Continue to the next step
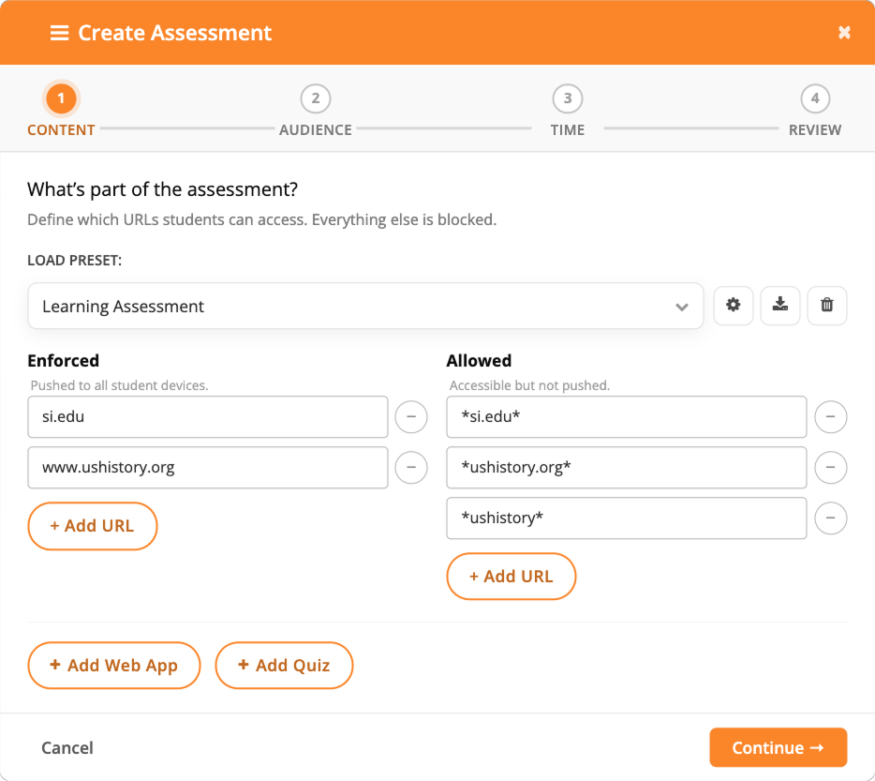This screenshot has height=781, width=875. (778, 747)
